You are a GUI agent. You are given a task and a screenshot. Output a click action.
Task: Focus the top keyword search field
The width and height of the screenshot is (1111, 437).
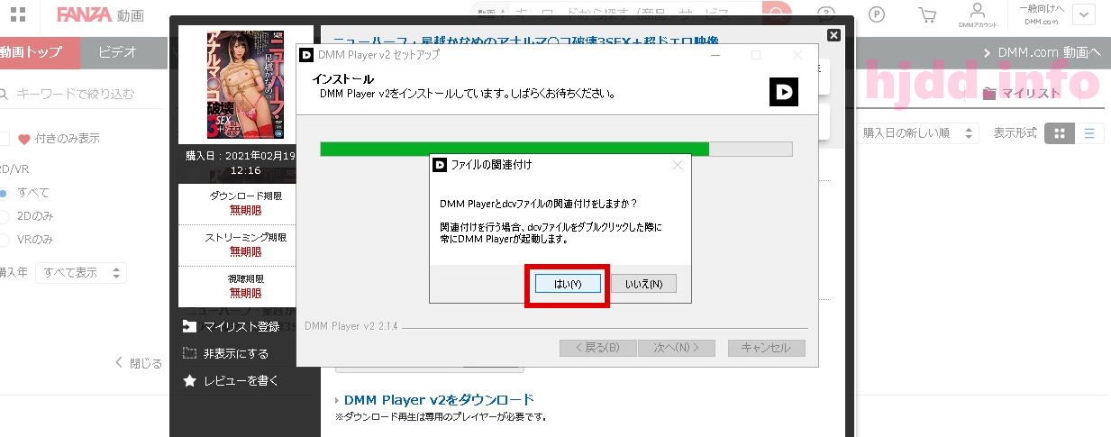636,14
